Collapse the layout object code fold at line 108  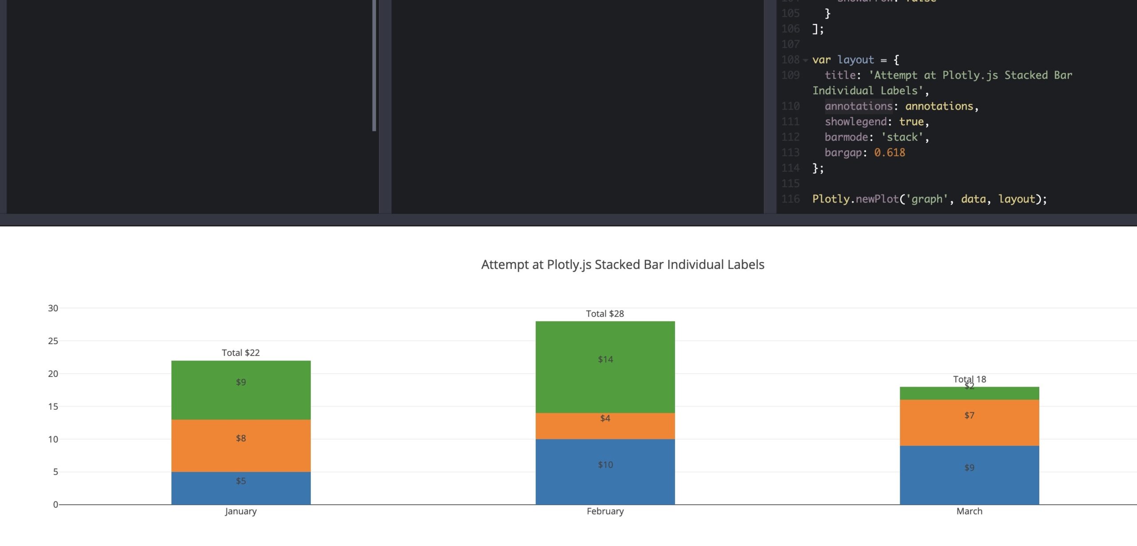[804, 59]
